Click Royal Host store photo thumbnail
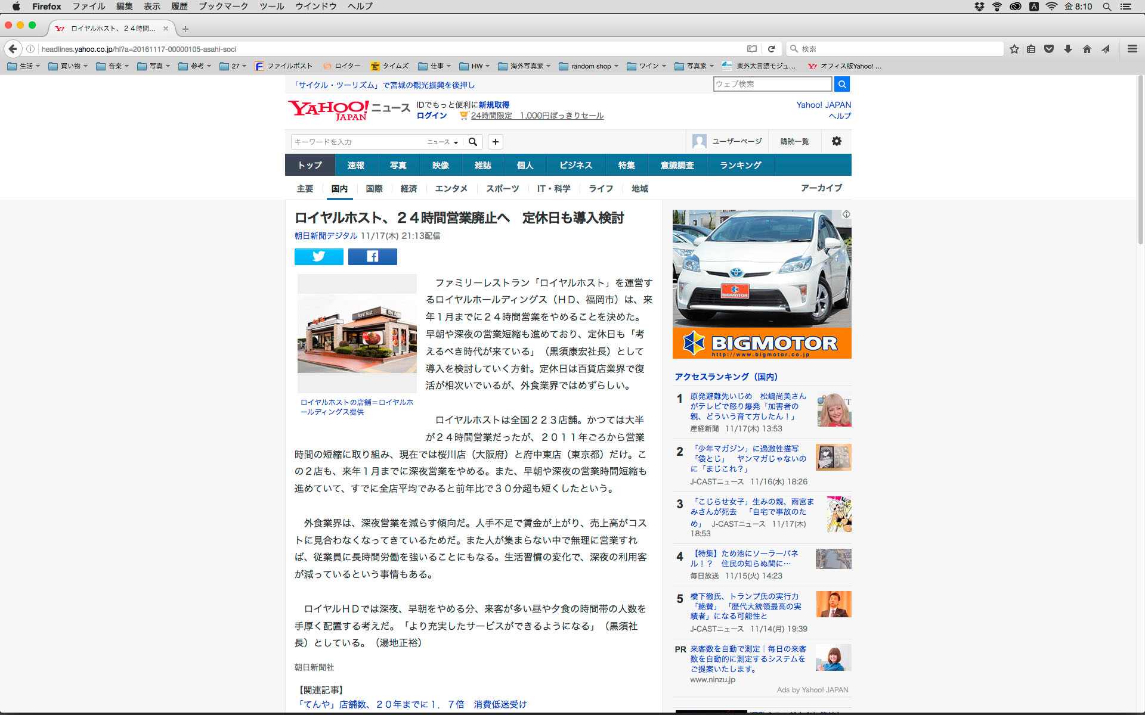The width and height of the screenshot is (1145, 715). (x=357, y=334)
